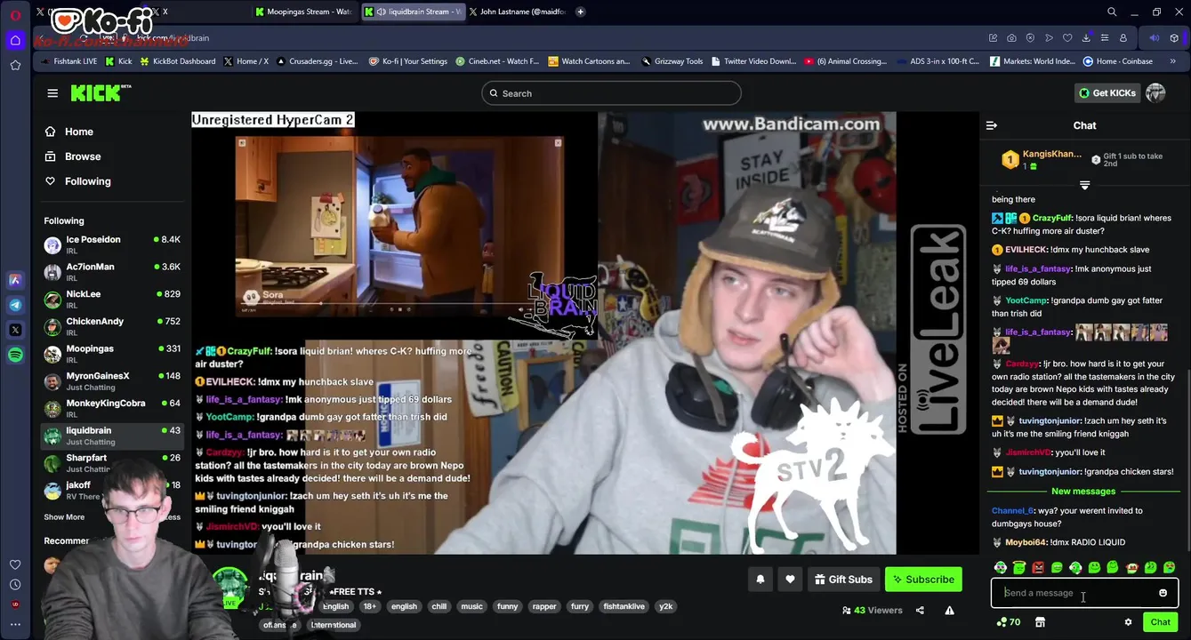The width and height of the screenshot is (1191, 640).
Task: Show More followed channels
Action: (x=64, y=517)
